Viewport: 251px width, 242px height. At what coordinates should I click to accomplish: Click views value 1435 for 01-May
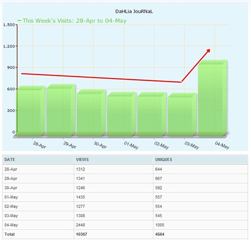(80, 197)
